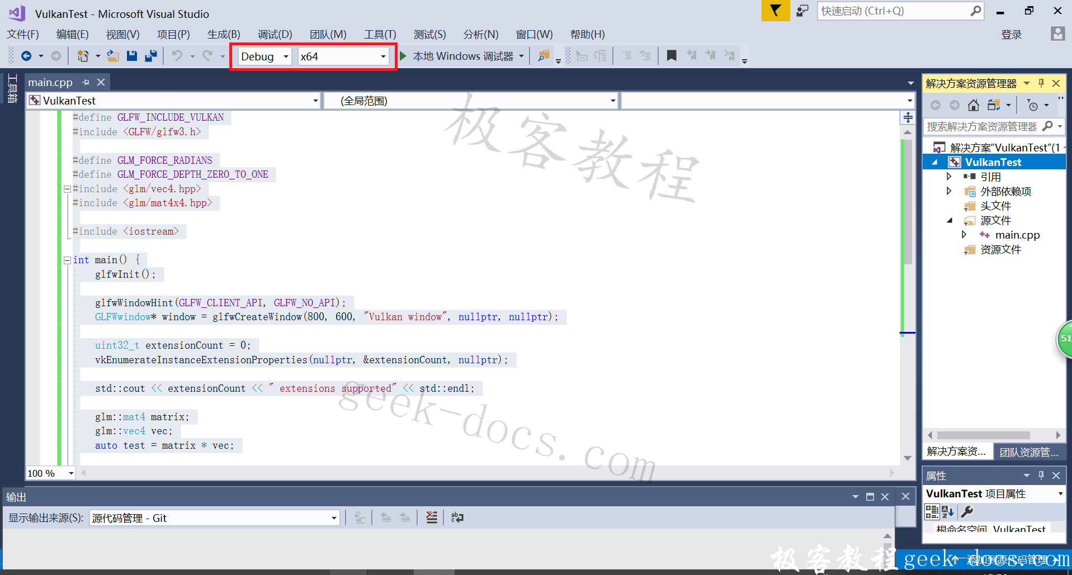Open the 工具(T) tools menu
Image resolution: width=1072 pixels, height=575 pixels.
380,35
